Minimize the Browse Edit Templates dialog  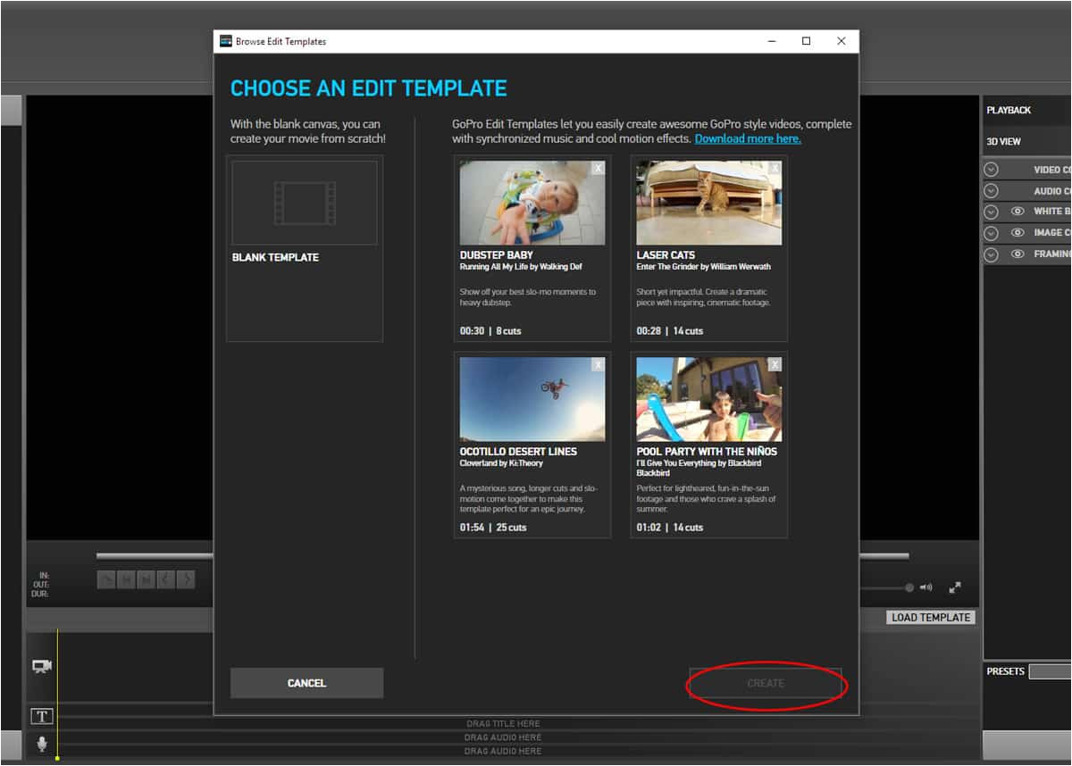(771, 41)
